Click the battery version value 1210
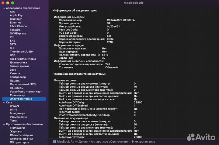Screen dimensions: 219x145 110,42
